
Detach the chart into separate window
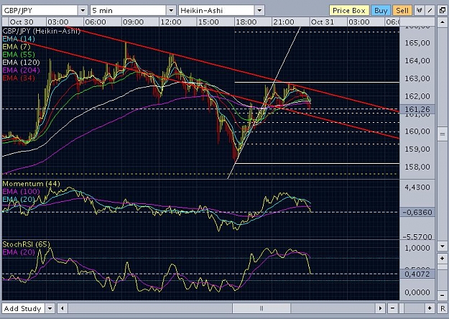coord(443,11)
